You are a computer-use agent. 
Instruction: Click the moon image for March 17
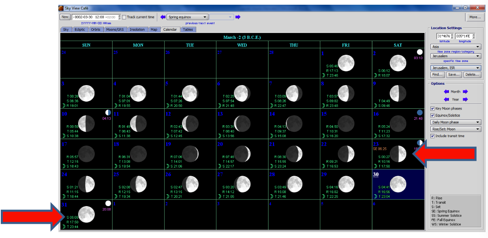click(86, 154)
